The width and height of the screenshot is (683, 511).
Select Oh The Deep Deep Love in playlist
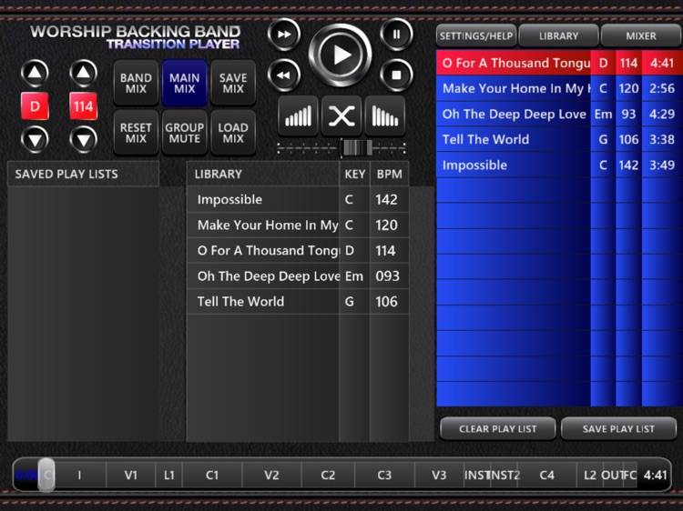559,115
